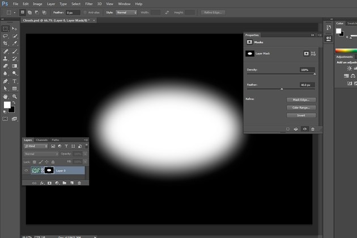The height and width of the screenshot is (238, 357).
Task: Select the Quick Selection tool
Action: click(x=15, y=36)
